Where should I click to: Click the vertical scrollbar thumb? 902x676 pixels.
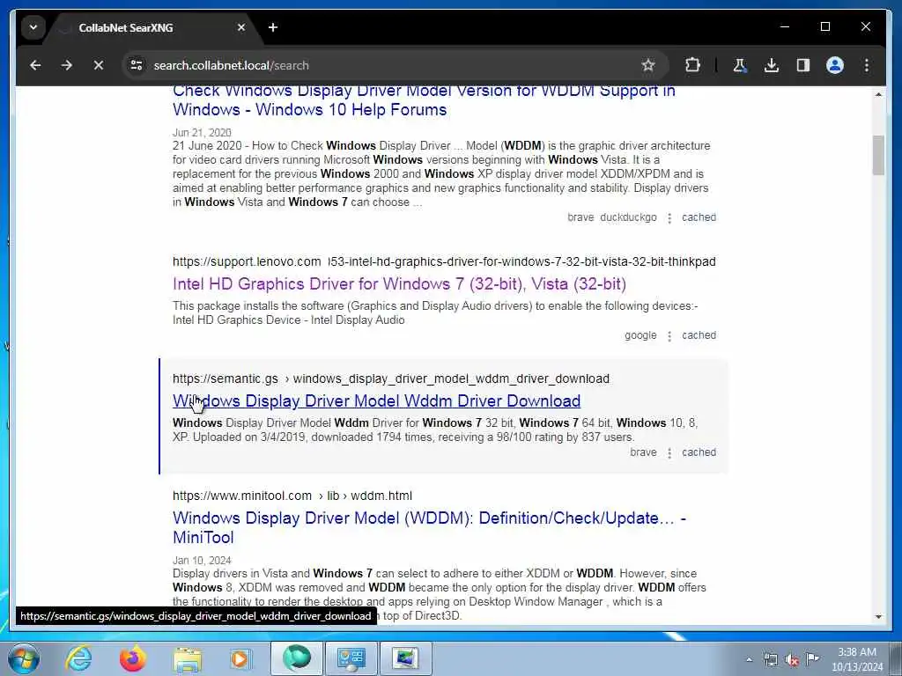tap(878, 155)
